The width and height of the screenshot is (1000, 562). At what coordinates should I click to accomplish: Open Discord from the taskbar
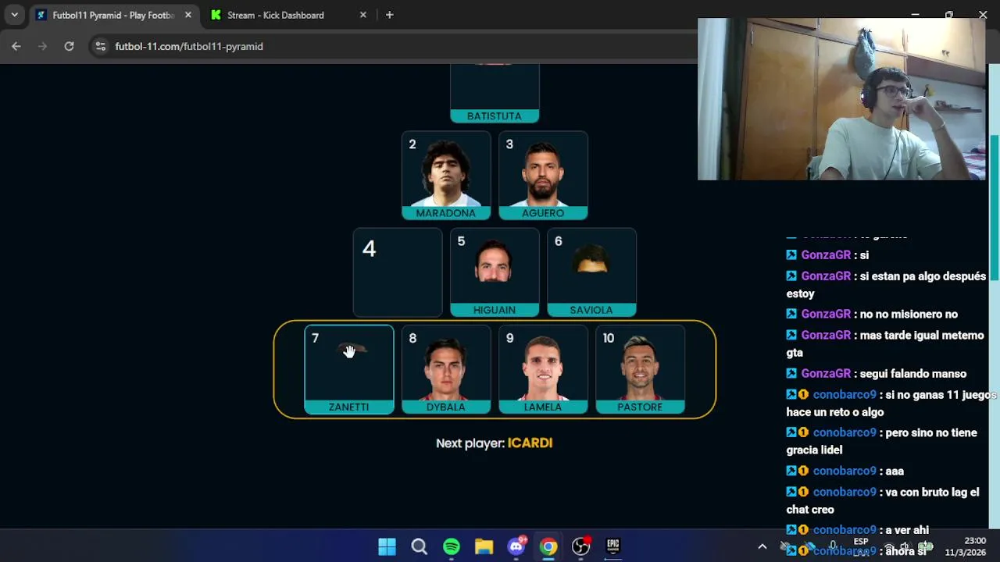[516, 546]
